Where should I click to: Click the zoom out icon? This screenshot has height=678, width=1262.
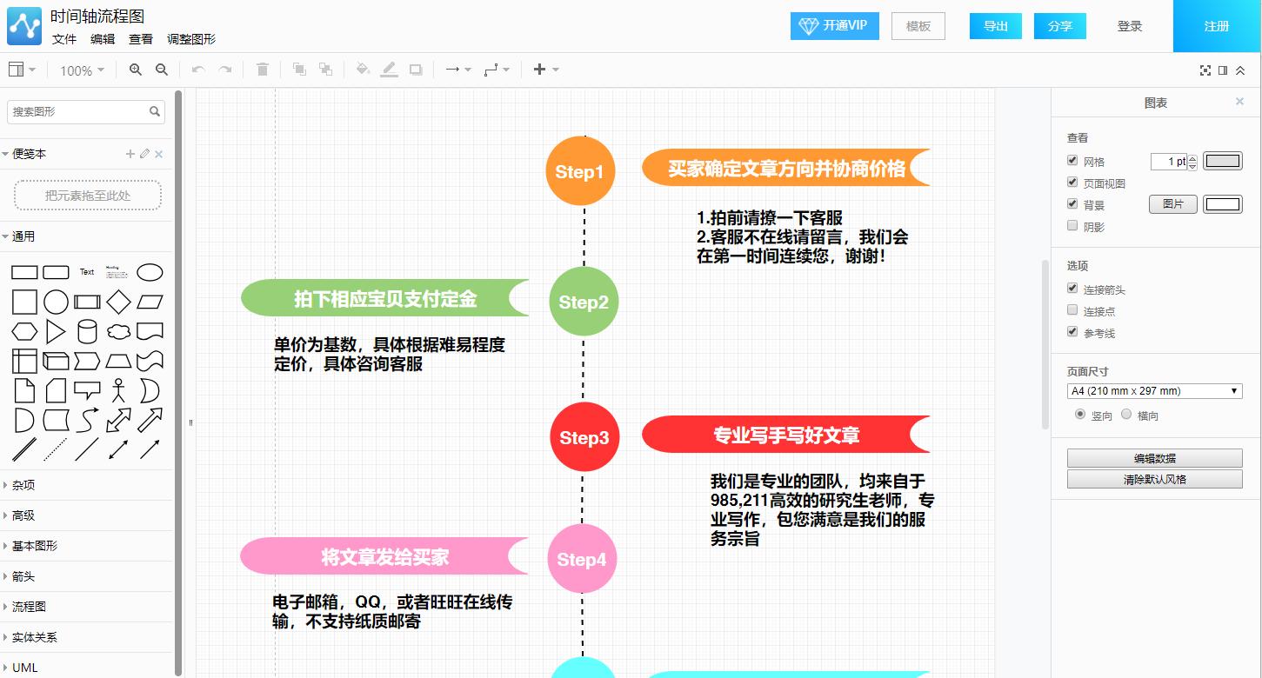pyautogui.click(x=161, y=70)
